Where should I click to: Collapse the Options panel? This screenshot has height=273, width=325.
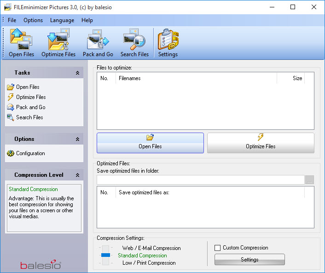77,139
